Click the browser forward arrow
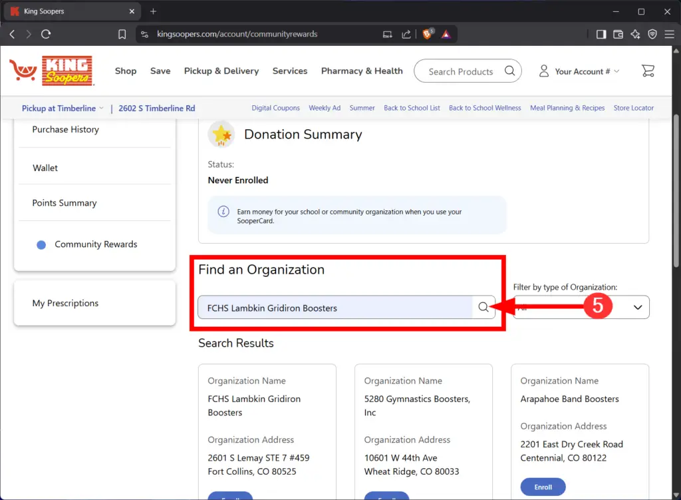Image resolution: width=681 pixels, height=500 pixels. (29, 34)
